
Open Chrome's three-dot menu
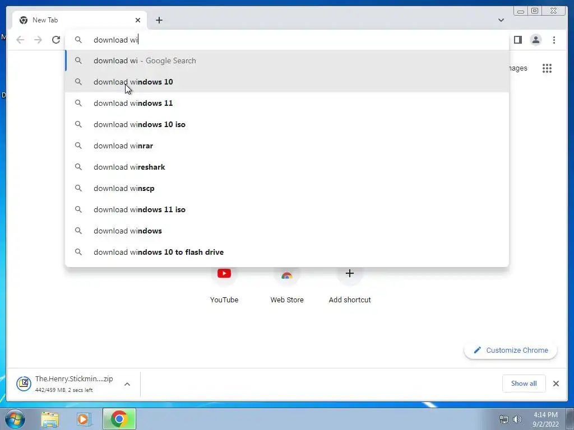coord(554,40)
